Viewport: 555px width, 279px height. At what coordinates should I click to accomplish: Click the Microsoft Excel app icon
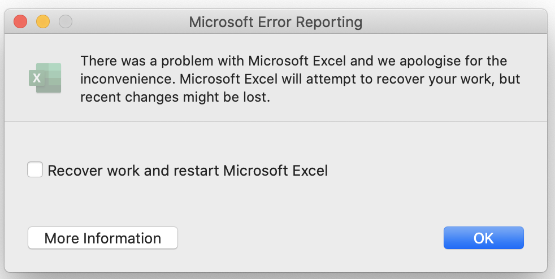[45, 78]
